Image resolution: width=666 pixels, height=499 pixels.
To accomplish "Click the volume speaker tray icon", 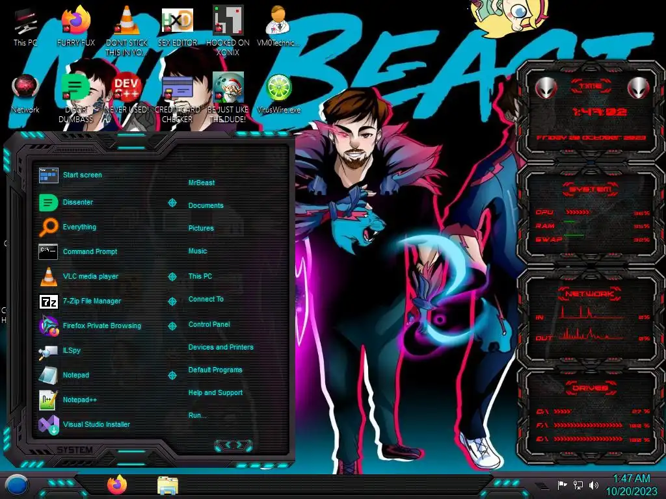I will (594, 485).
